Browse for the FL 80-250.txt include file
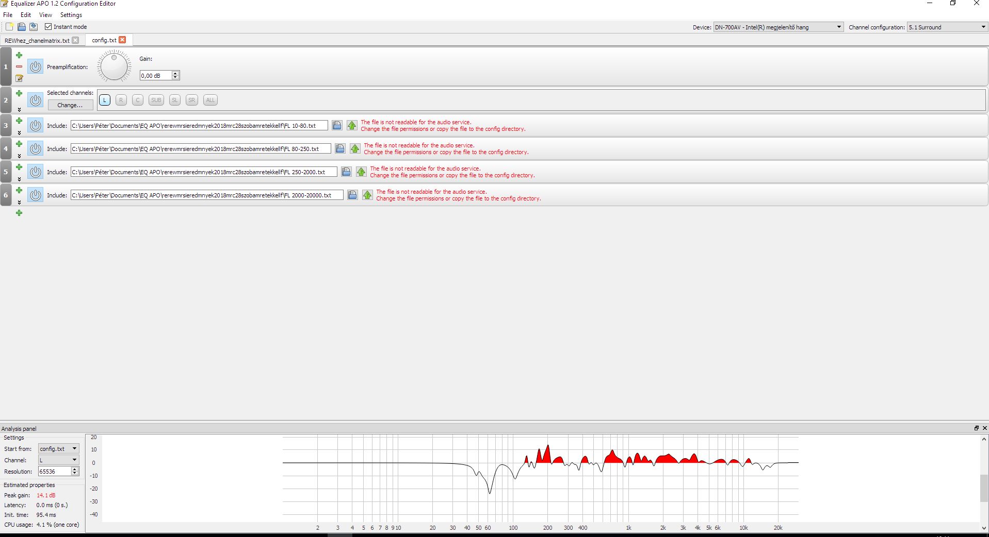The width and height of the screenshot is (989, 537). pos(340,148)
